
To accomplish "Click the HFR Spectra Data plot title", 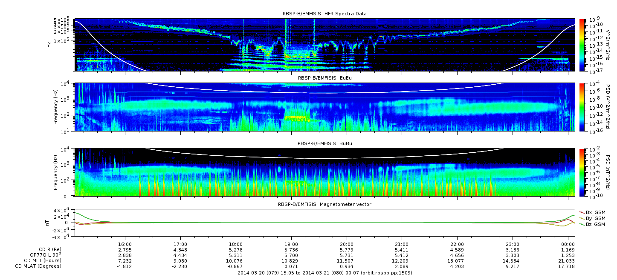I will click(324, 14).
